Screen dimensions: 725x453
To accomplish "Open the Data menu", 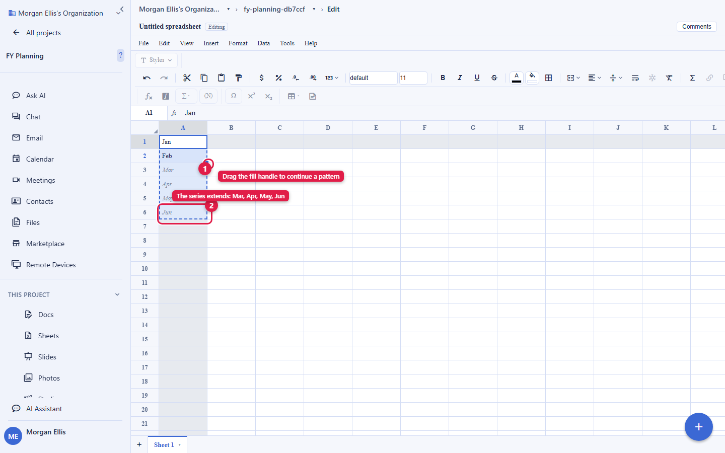I will [264, 43].
